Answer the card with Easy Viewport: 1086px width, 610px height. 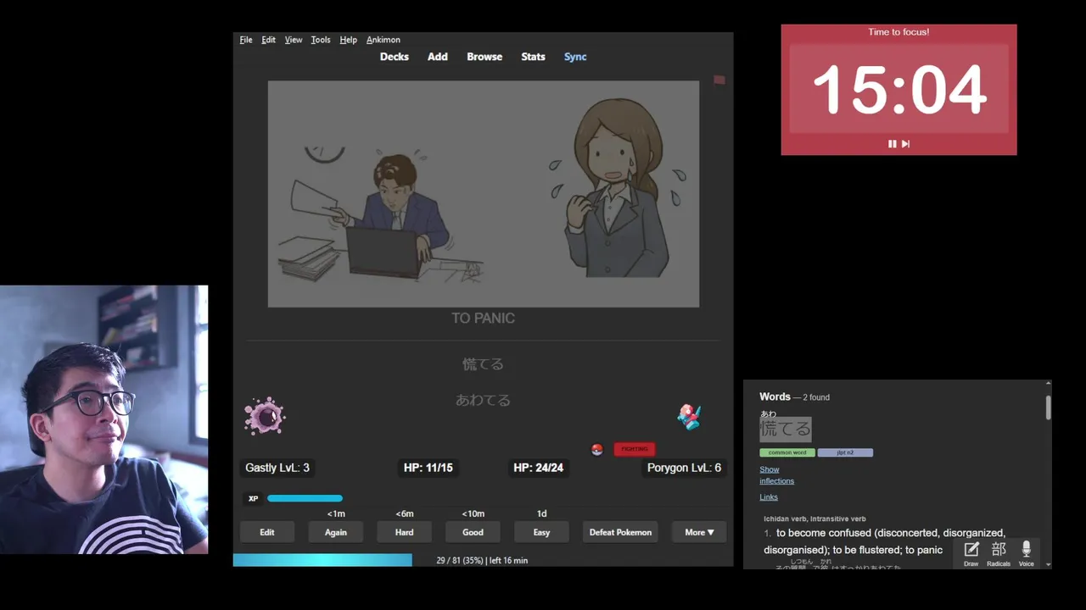click(x=542, y=532)
